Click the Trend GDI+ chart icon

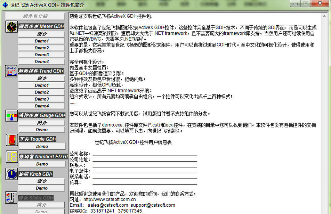(11, 71)
